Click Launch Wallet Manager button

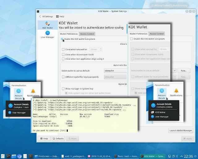181,130
